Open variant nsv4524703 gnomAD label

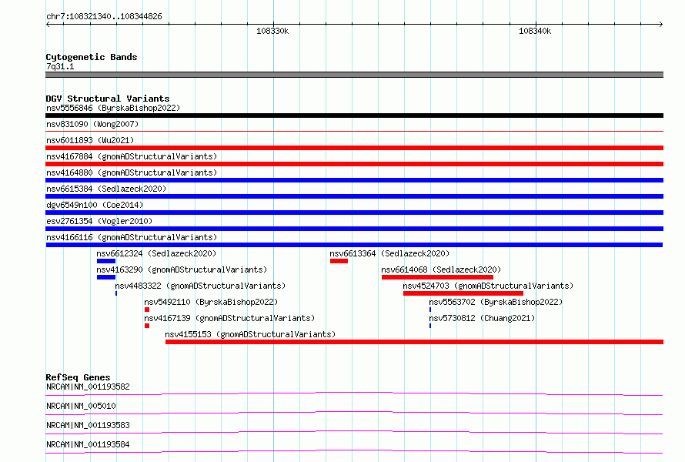[x=488, y=286]
